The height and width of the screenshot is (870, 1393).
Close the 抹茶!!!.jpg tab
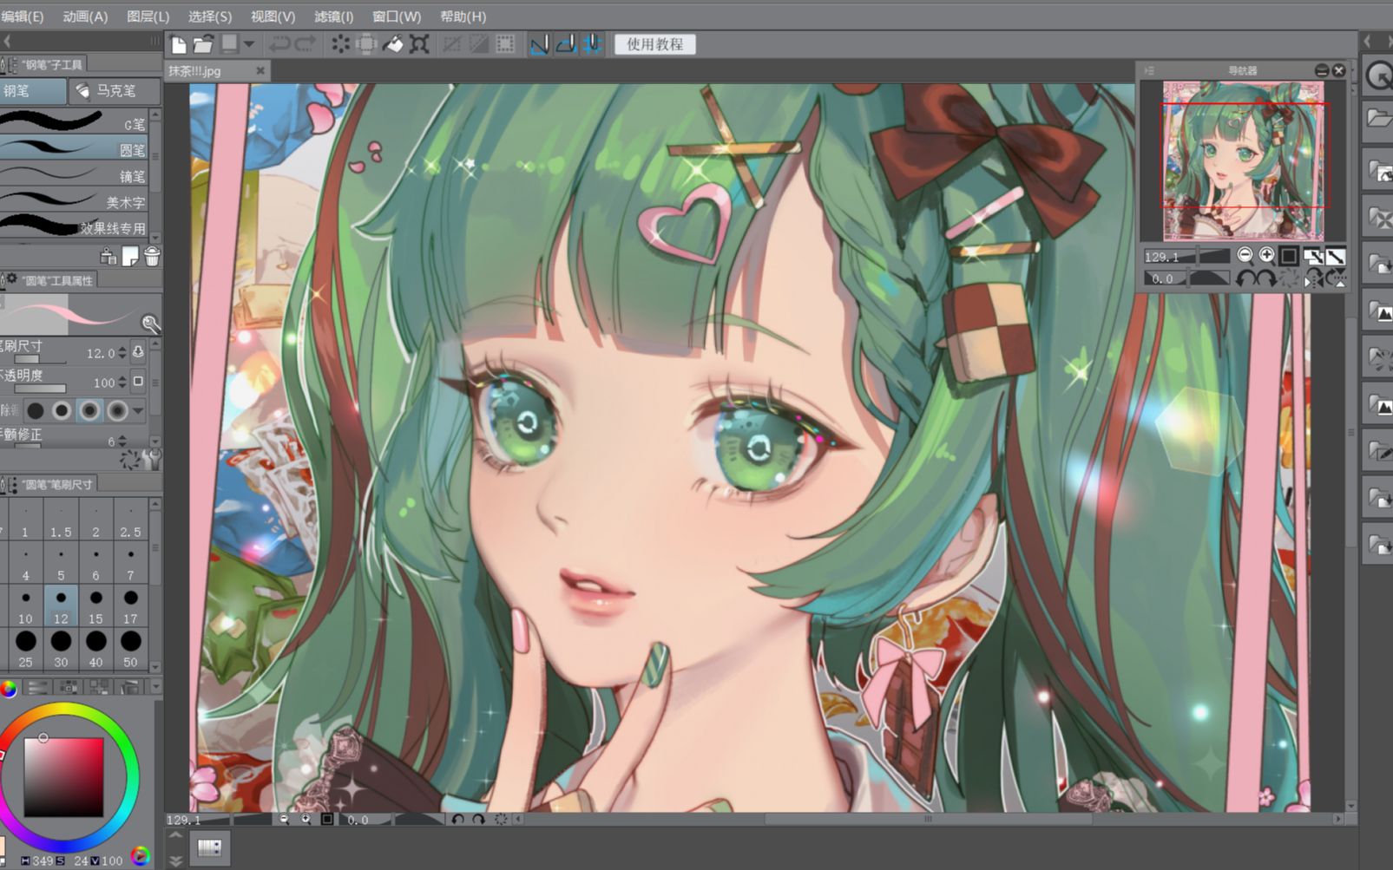point(260,71)
